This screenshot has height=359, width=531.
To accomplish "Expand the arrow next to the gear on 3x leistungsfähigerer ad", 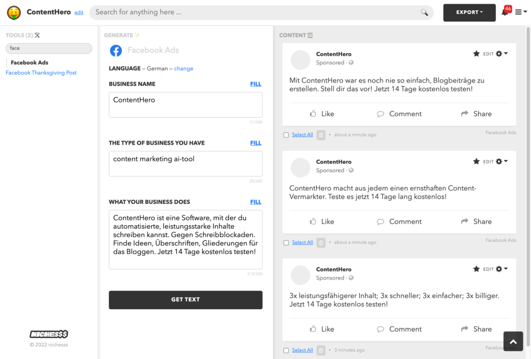I will pyautogui.click(x=506, y=269).
